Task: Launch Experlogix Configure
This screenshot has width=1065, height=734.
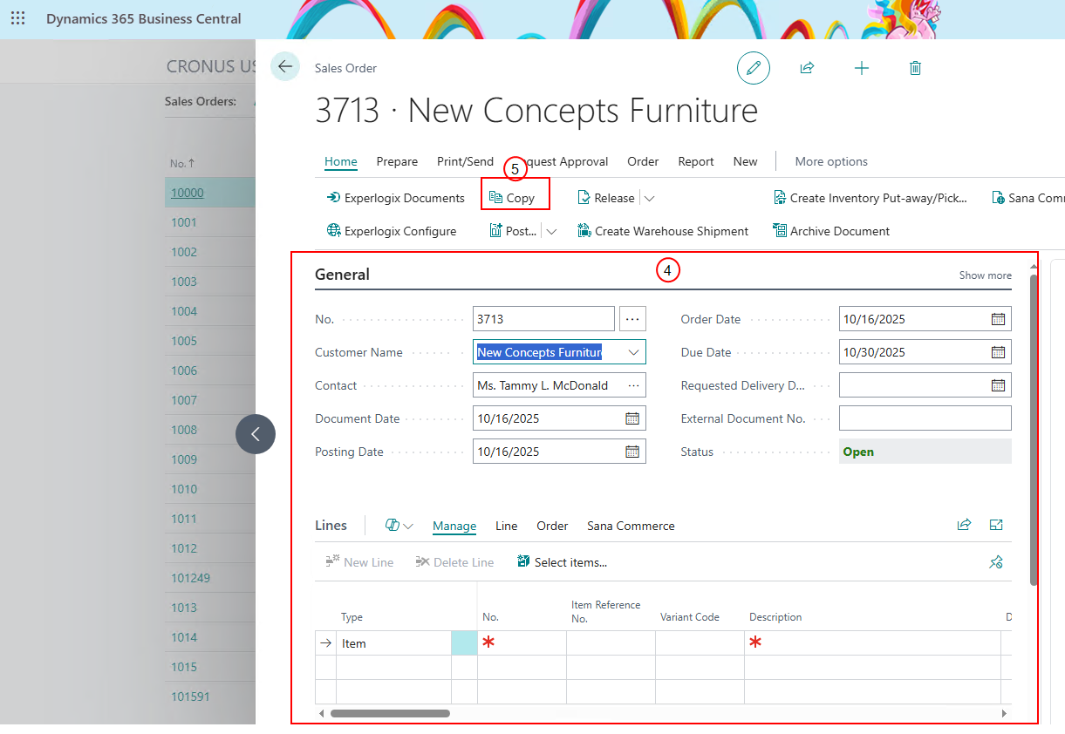Action: (391, 231)
